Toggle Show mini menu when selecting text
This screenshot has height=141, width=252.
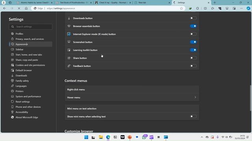pos(193,116)
